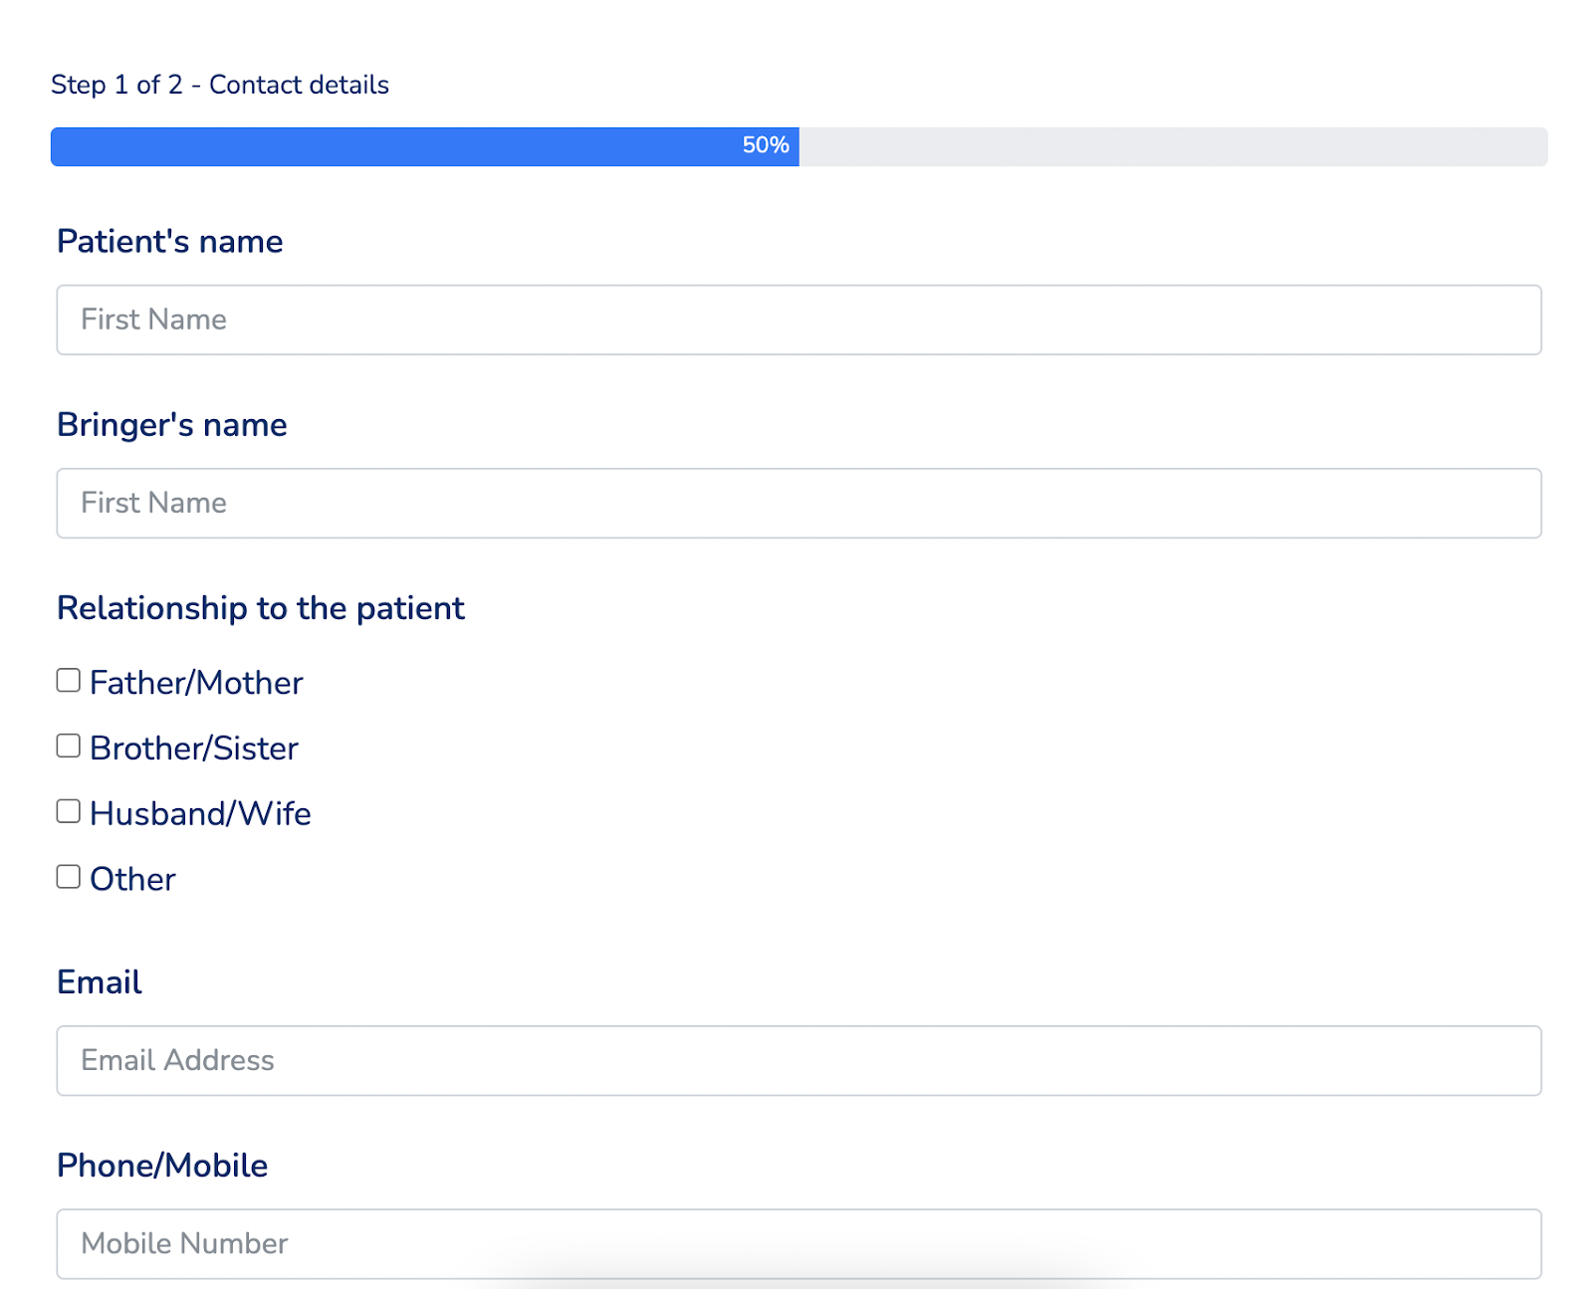Click the 'Bringer's name' field label
This screenshot has height=1289, width=1593.
coord(172,425)
